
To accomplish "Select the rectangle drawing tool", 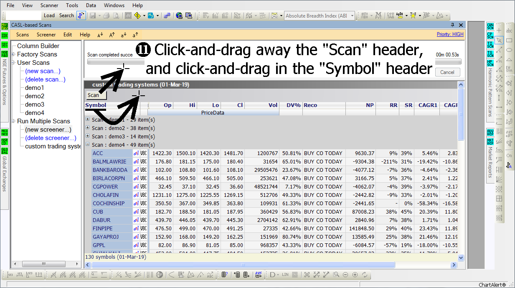I will (509, 40).
